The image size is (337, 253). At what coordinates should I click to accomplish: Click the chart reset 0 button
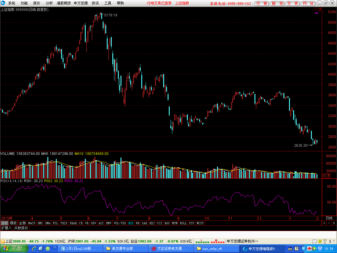[x=334, y=223]
